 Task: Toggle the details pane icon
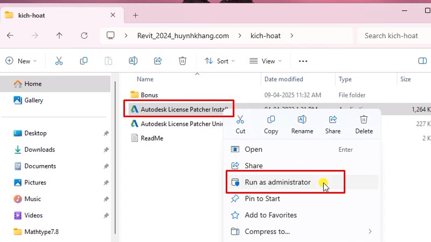point(422,61)
